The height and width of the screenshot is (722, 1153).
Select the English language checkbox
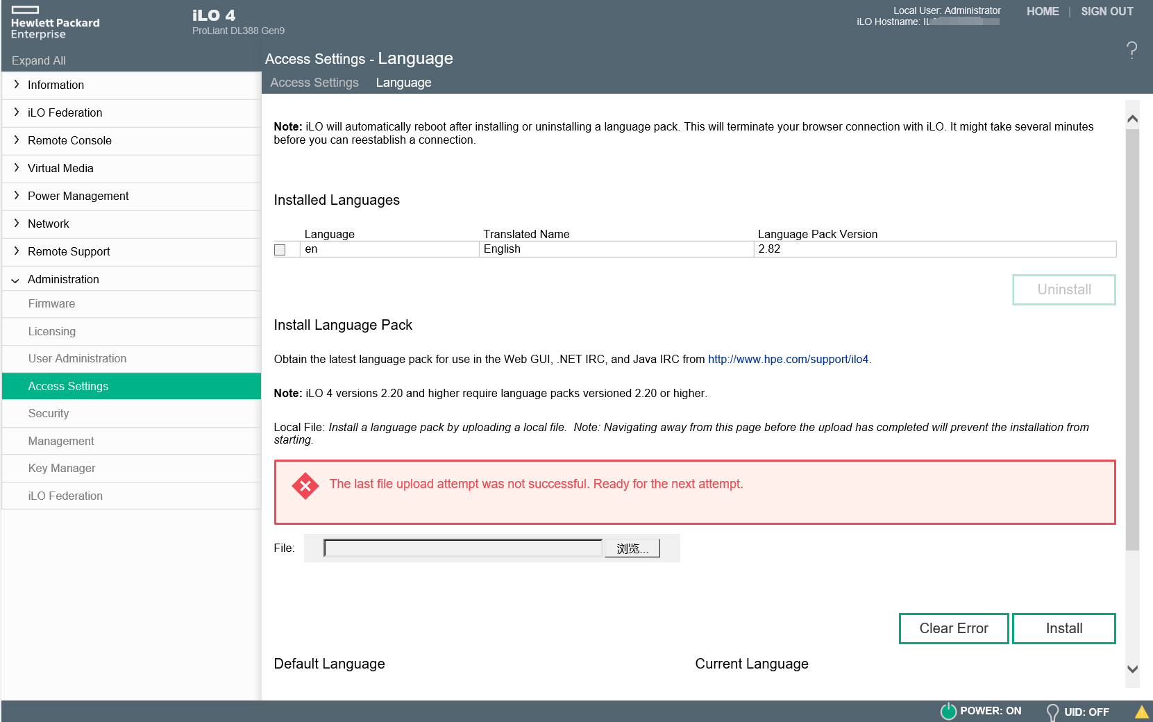pyautogui.click(x=280, y=250)
